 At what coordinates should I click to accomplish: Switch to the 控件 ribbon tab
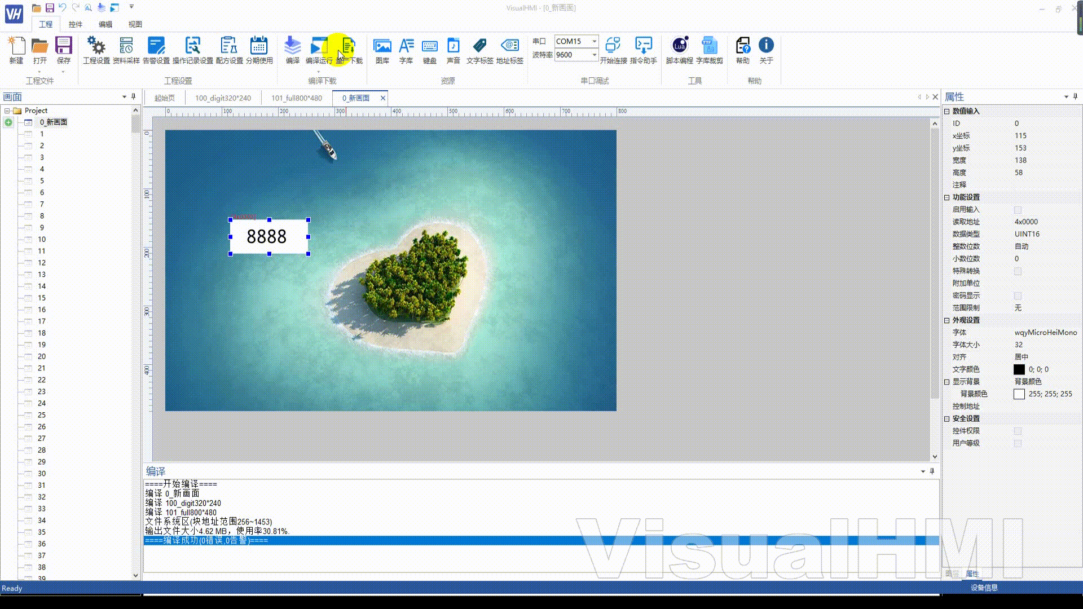click(76, 24)
